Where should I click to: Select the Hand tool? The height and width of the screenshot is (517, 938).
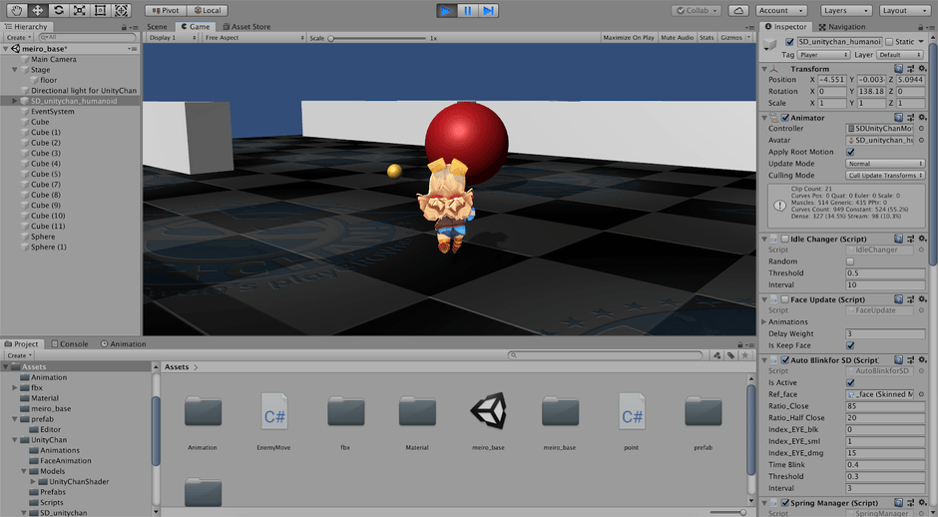tap(16, 10)
